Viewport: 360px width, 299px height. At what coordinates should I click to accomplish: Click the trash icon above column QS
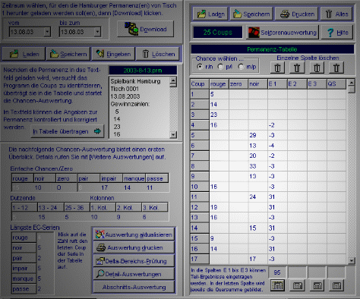(x=336, y=68)
